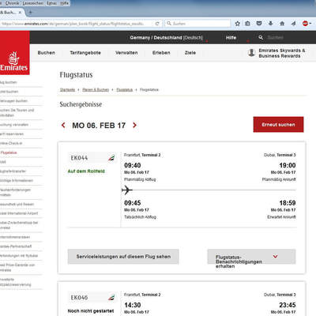
Task: Open the Ziele navigation menu
Action: pos(190,53)
